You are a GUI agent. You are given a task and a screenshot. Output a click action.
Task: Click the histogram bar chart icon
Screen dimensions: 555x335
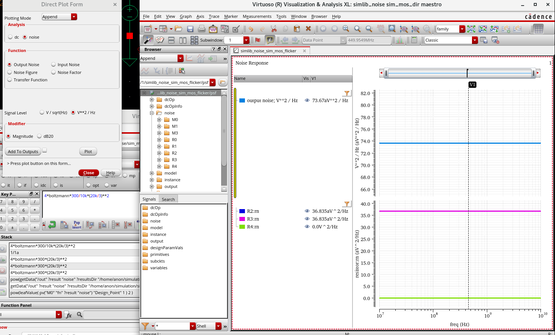399,40
